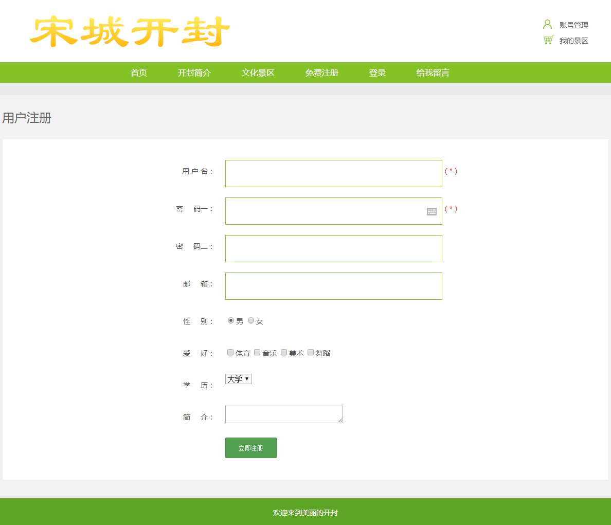This screenshot has width=611, height=525.
Task: Open the 学历 education dropdown
Action: coord(239,379)
